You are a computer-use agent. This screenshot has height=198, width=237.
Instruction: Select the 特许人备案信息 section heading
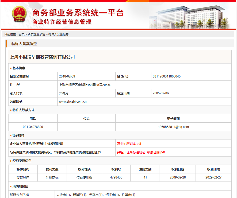pyautogui.click(x=24, y=44)
